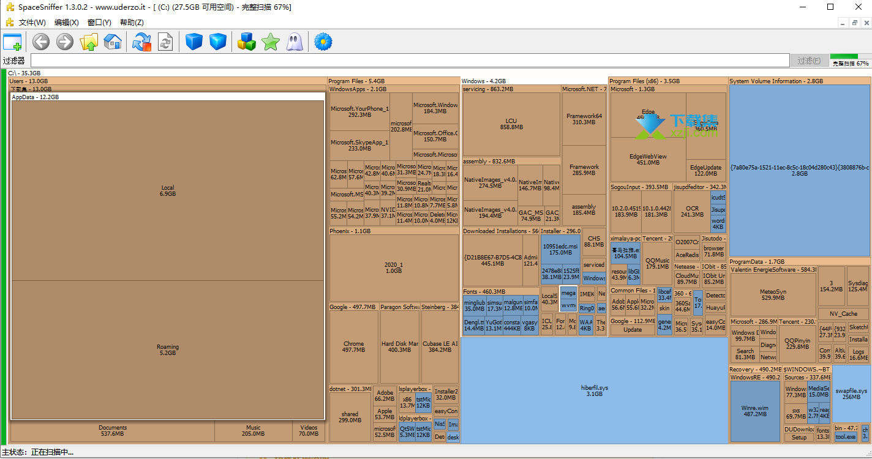Select the Cubase LE AI 384.2MB block
Image resolution: width=872 pixels, height=459 pixels.
coord(440,346)
